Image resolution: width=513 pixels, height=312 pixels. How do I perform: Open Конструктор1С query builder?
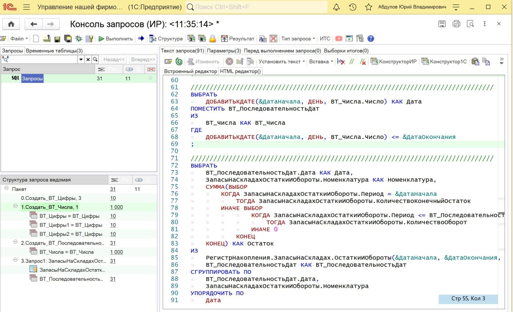[444, 61]
